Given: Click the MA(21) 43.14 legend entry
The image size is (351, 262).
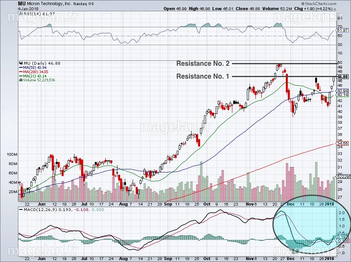Looking at the screenshot, I should pyautogui.click(x=33, y=76).
